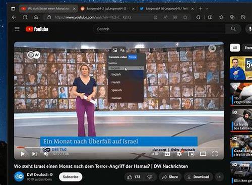Screen dimensions: 252x185
Task: Click the Download button
Action: [x=198, y=177]
